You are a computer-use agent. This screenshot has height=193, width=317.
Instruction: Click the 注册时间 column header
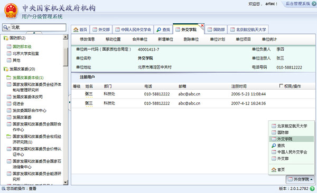pos(239,86)
